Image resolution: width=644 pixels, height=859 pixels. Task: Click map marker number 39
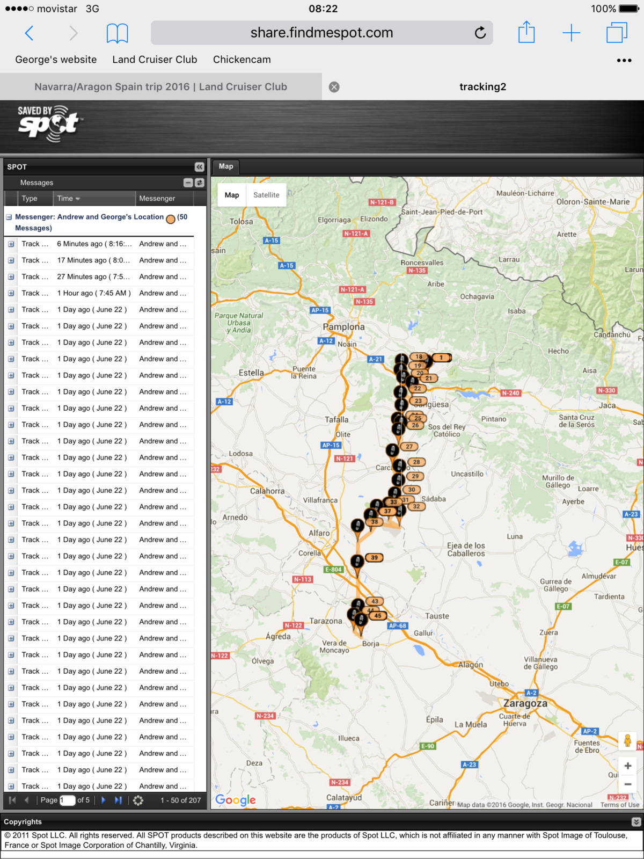click(x=374, y=557)
